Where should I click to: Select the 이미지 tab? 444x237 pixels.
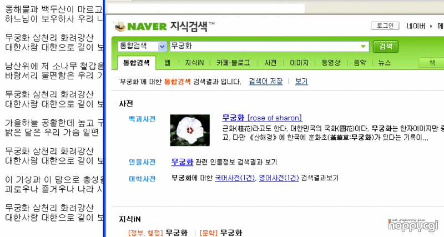(x=299, y=63)
